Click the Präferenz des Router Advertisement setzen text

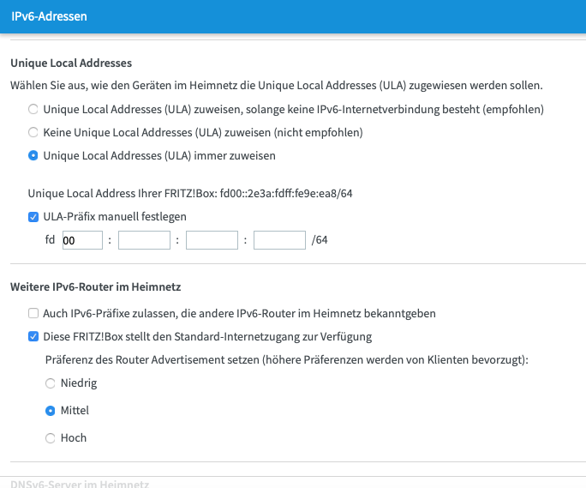coord(287,360)
